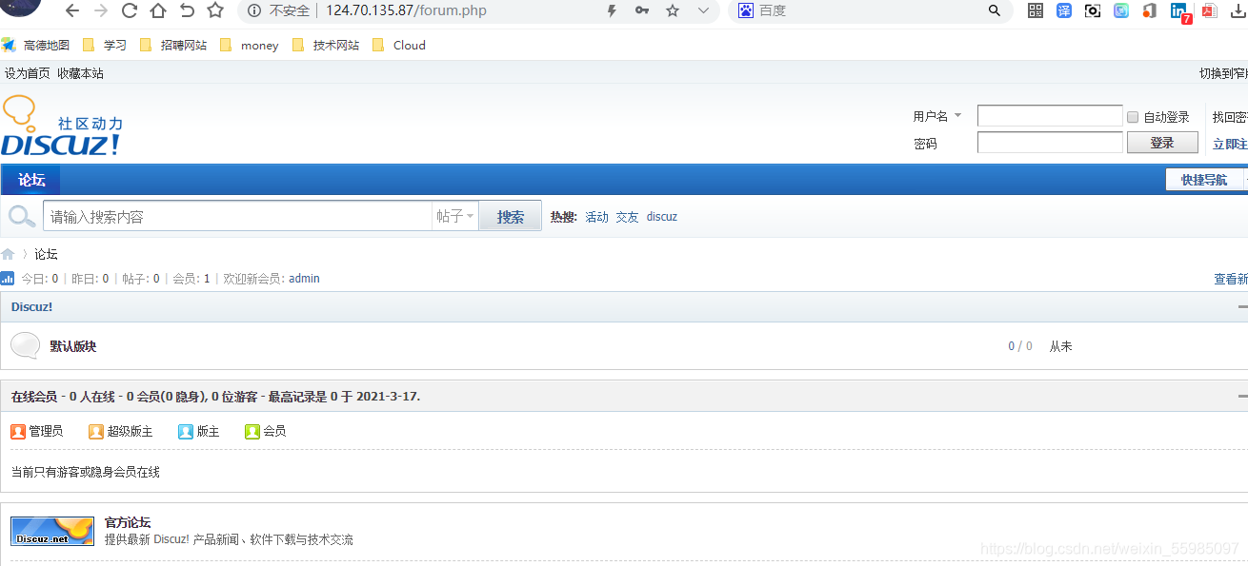
Task: Click the 收藏本站 link
Action: click(80, 73)
